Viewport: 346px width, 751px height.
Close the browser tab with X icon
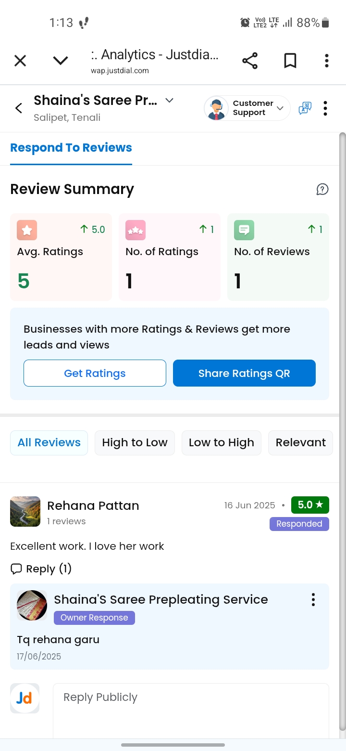(20, 61)
